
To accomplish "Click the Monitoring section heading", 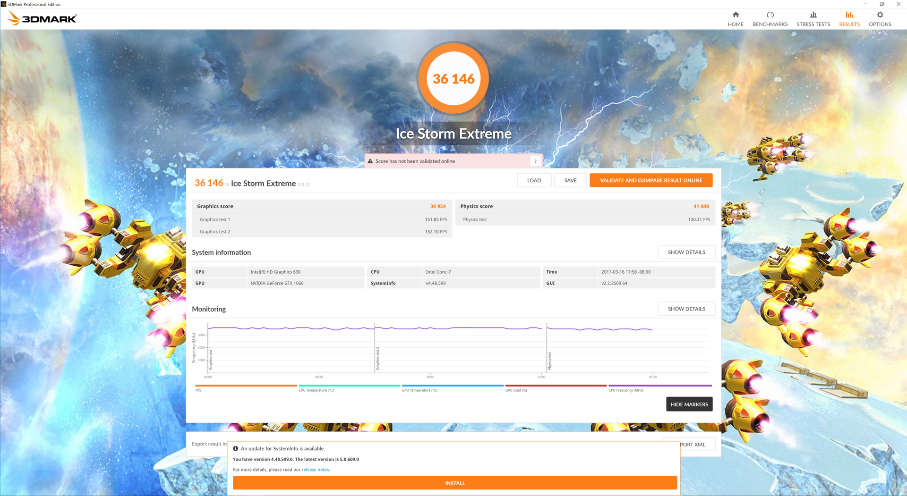I will click(x=209, y=309).
